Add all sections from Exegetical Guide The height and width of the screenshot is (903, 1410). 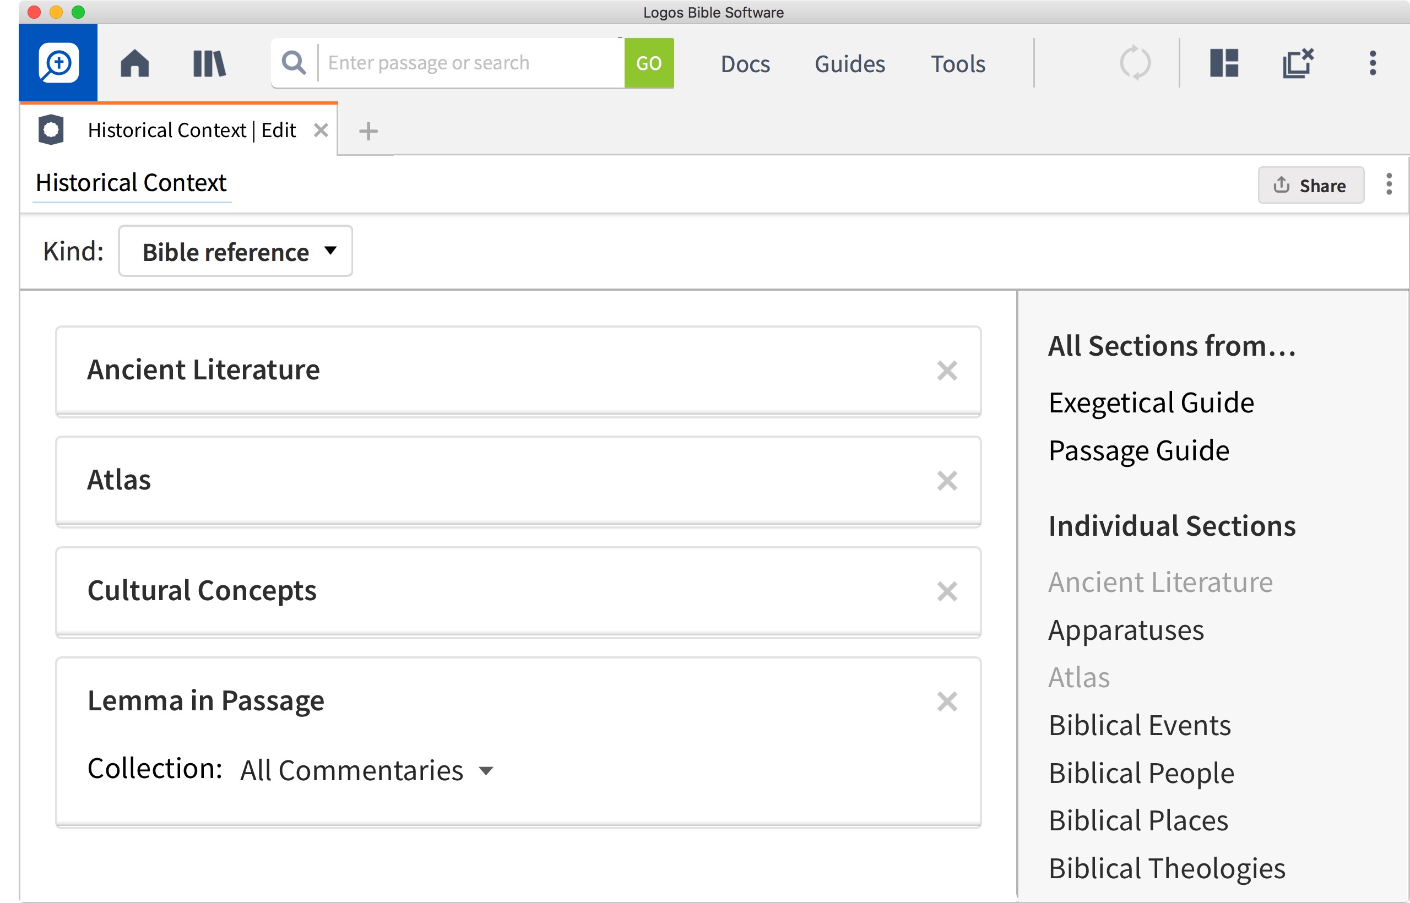point(1151,402)
